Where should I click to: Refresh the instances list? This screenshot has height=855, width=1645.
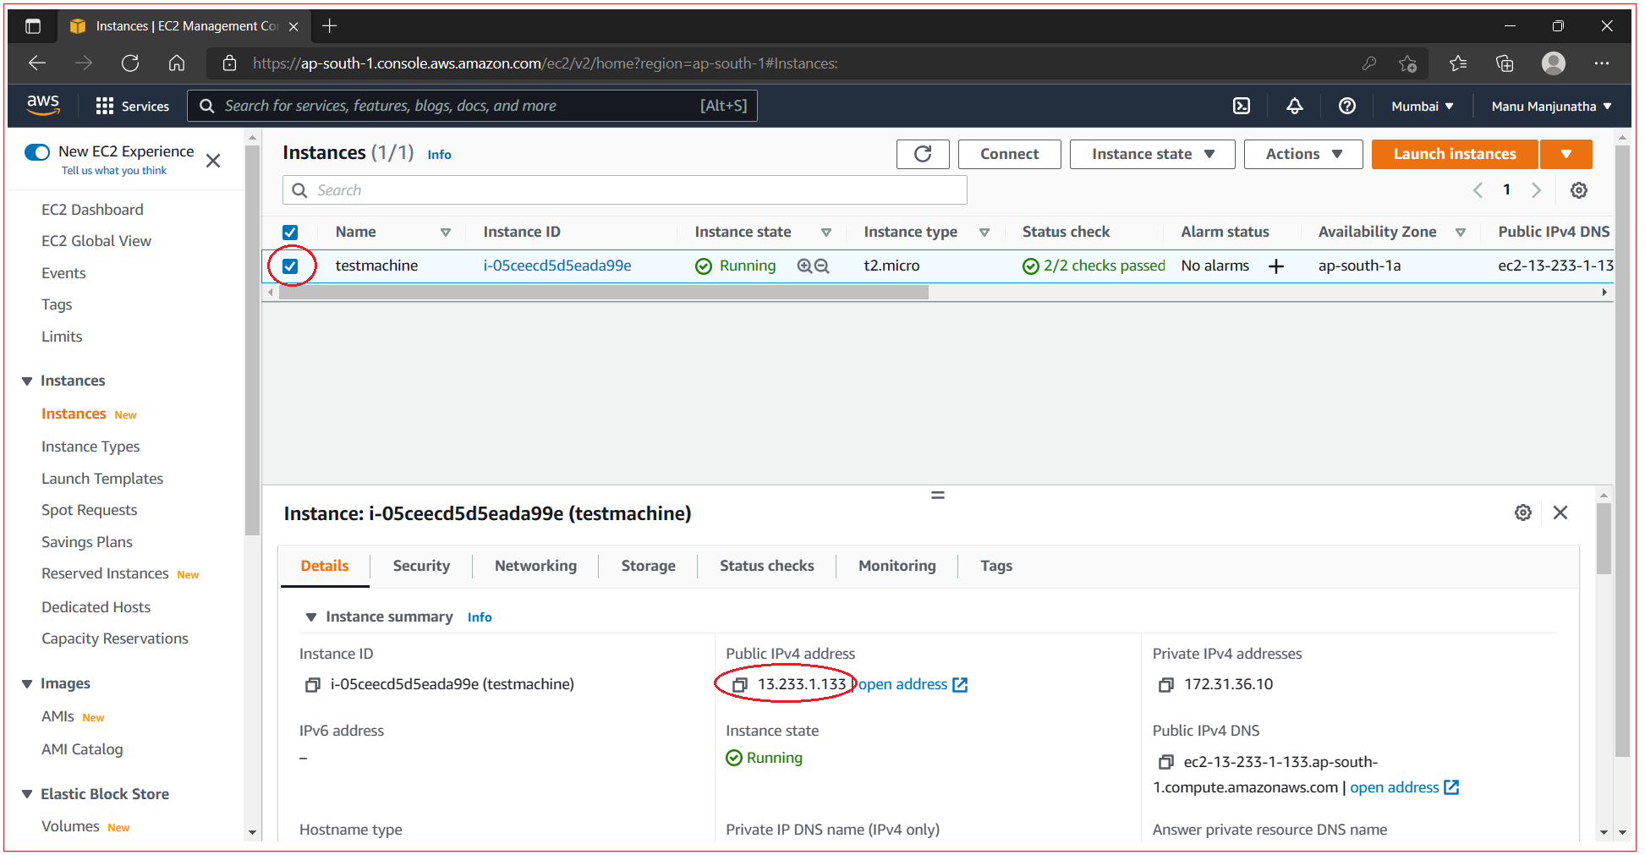(923, 154)
